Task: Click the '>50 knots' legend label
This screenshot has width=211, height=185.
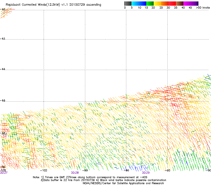Action: (203, 8)
